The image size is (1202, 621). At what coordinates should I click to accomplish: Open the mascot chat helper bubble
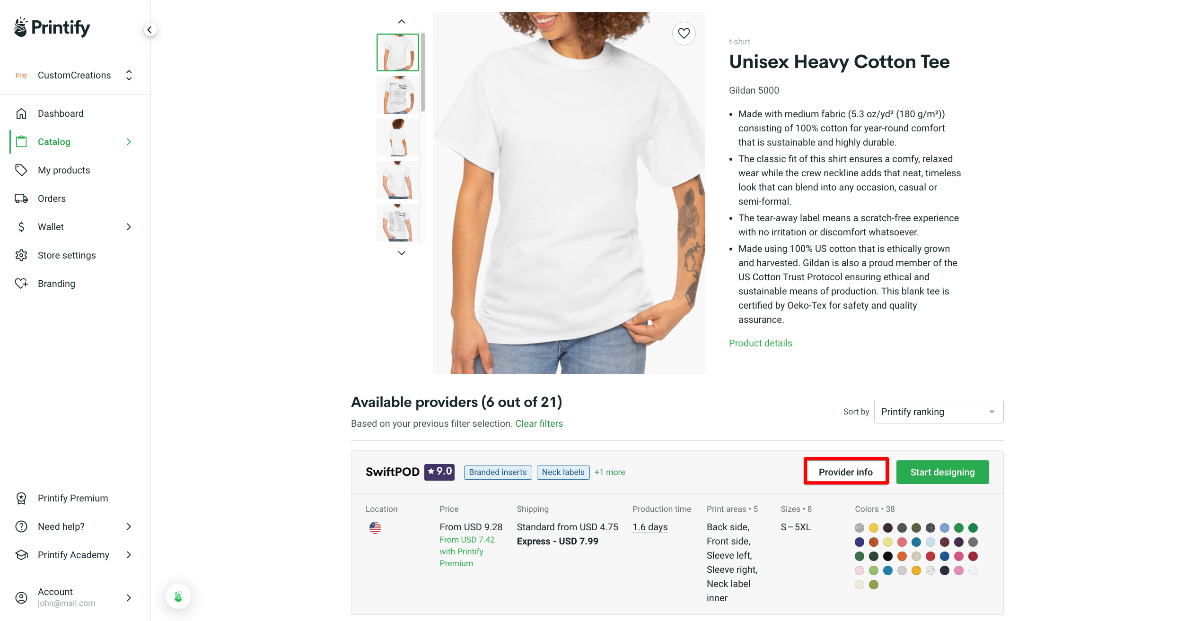[177, 596]
